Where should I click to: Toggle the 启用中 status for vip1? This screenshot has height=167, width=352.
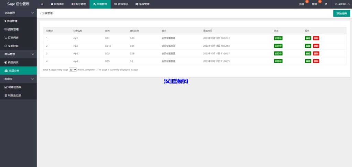pos(278,38)
